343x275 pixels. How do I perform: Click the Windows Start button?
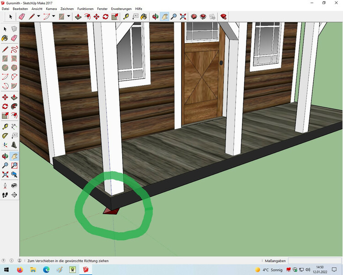[x=6, y=270]
